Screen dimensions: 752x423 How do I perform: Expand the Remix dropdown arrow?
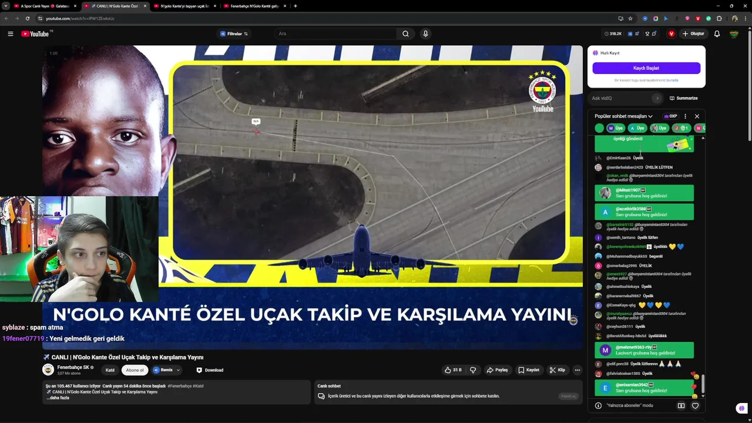[178, 370]
